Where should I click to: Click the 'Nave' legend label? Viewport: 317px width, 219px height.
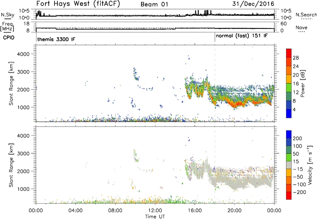pos(302,27)
